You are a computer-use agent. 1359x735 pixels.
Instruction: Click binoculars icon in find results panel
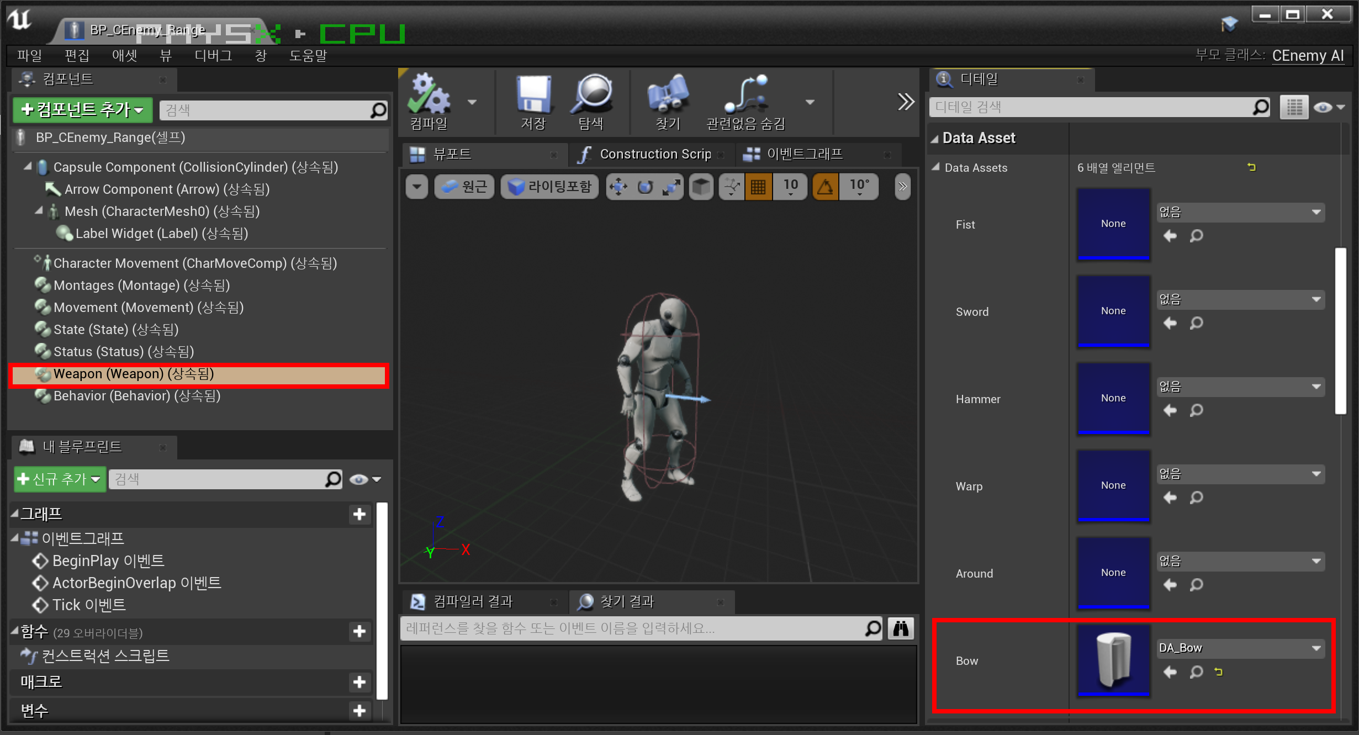[901, 628]
